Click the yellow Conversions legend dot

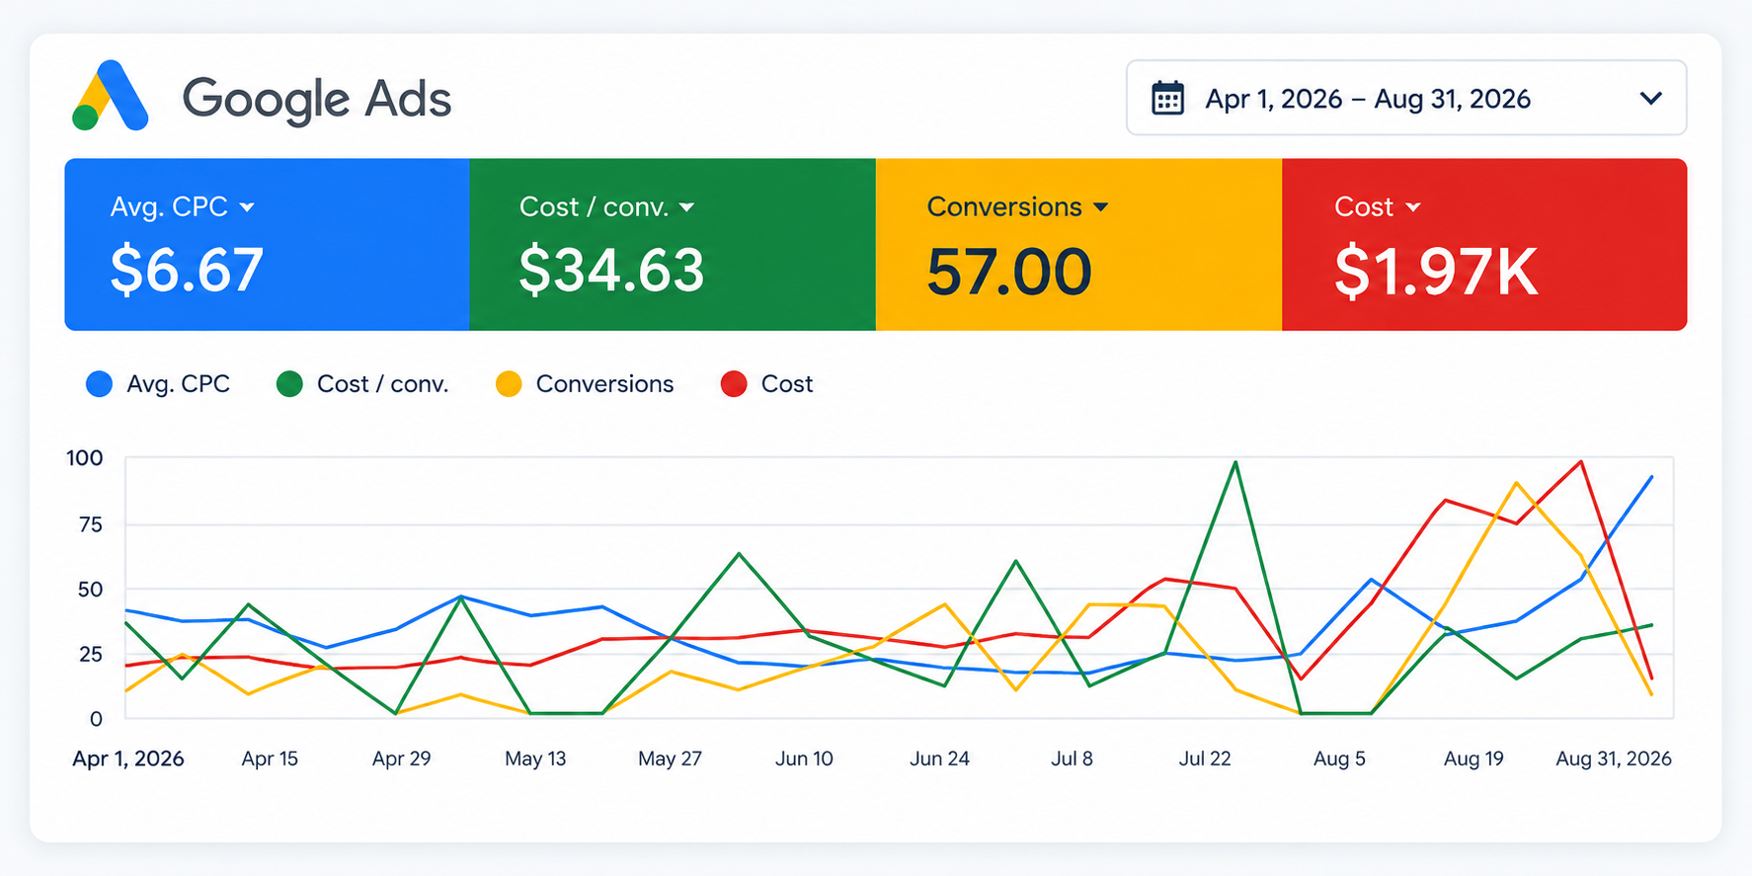tap(509, 384)
